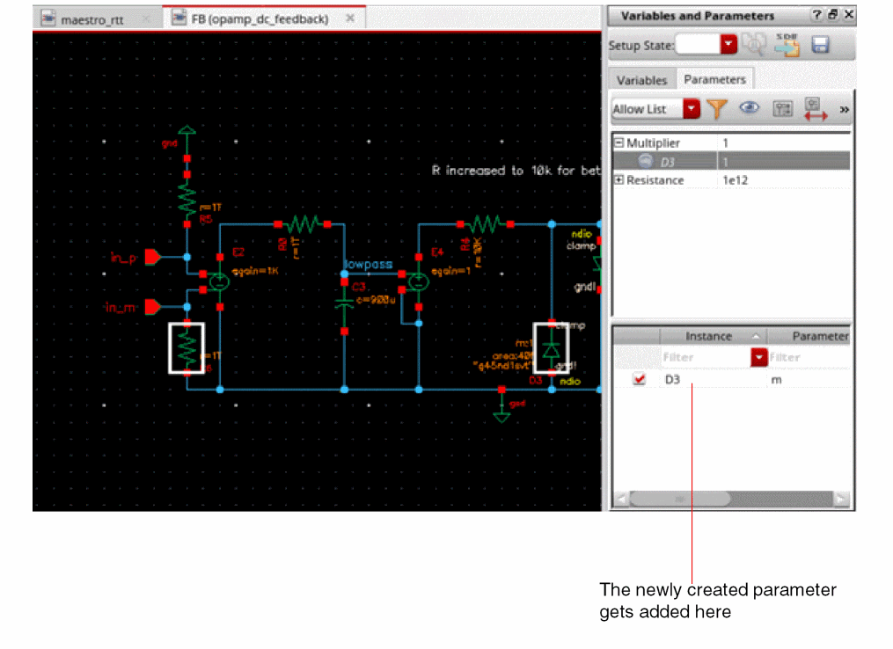The image size is (893, 649).
Task: Click the scrollbar left arrow
Action: [621, 500]
